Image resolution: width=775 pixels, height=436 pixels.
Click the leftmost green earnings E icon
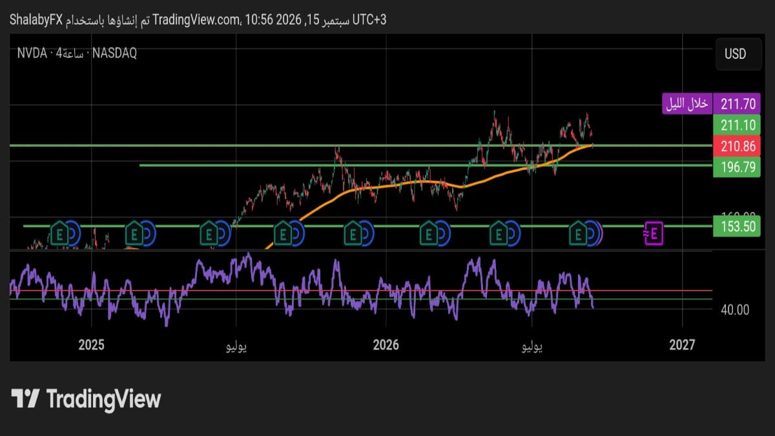[59, 233]
